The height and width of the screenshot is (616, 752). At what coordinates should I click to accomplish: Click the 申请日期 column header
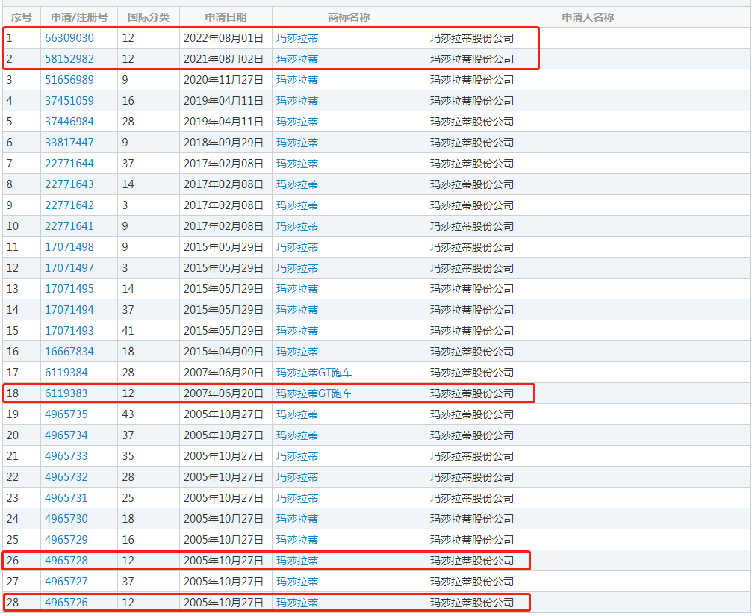226,17
